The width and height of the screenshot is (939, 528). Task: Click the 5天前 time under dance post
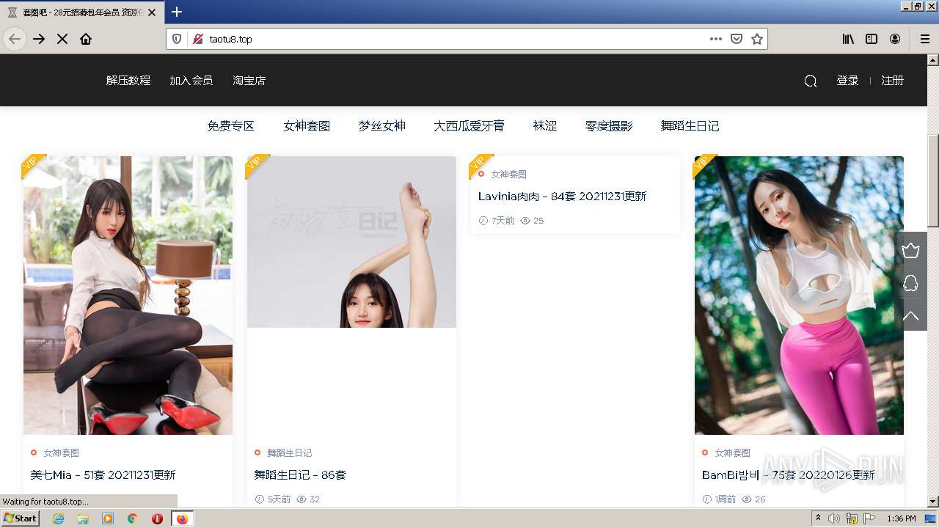(279, 499)
